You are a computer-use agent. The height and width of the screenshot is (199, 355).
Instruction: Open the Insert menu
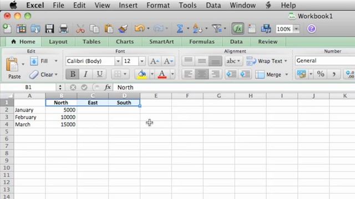pyautogui.click(x=128, y=5)
